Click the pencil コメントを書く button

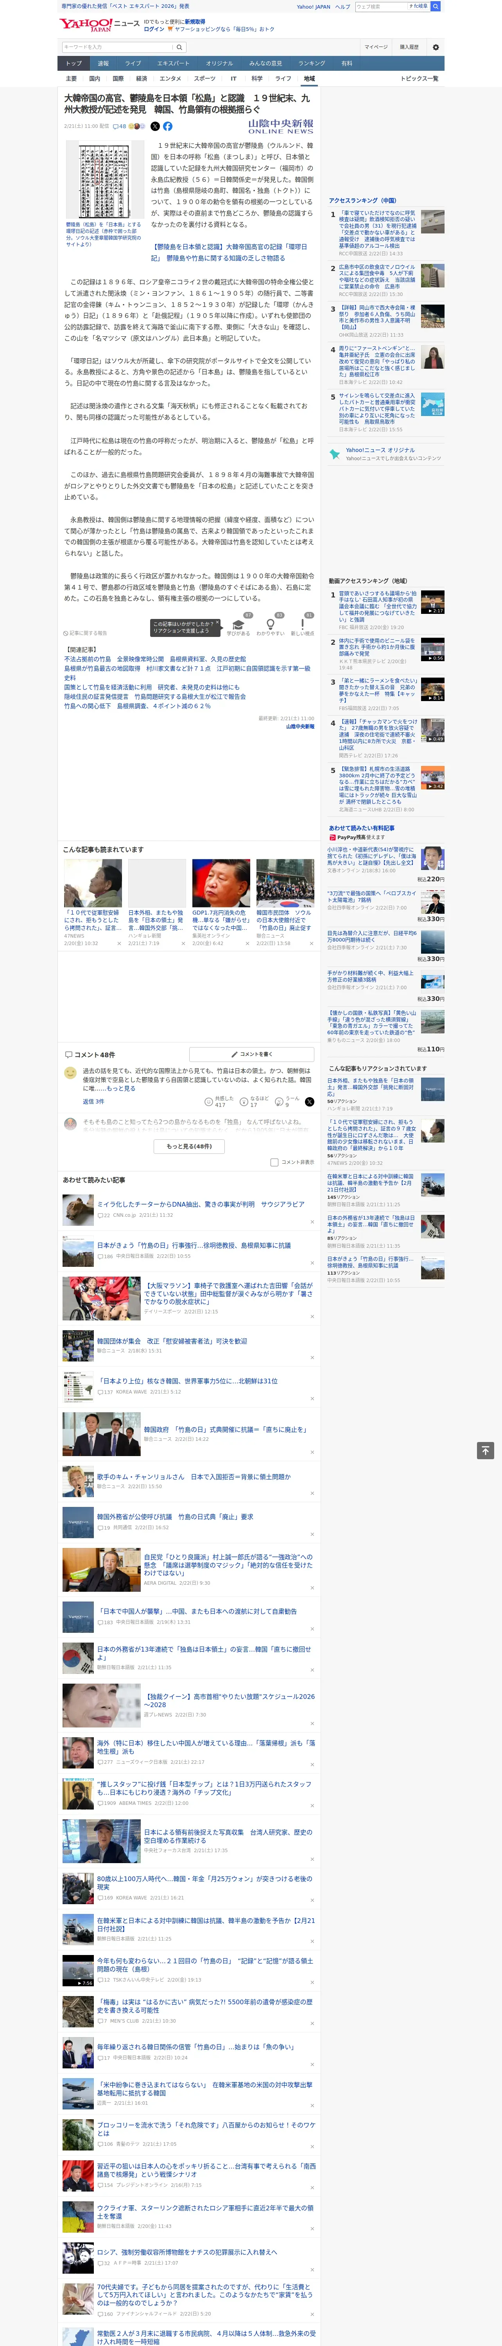[x=252, y=1054]
